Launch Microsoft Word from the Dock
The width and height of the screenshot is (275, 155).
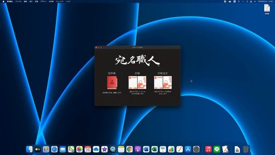click(x=146, y=149)
